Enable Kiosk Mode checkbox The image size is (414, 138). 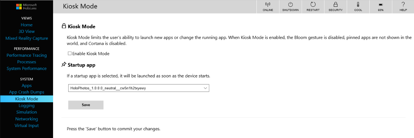tap(70, 54)
